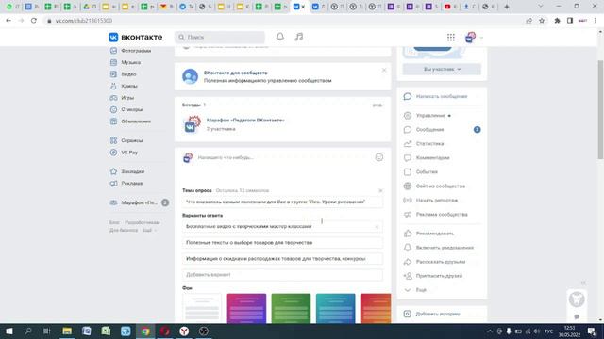604x339 pixels.
Task: Open Chrome from the Windows taskbar
Action: (145, 331)
